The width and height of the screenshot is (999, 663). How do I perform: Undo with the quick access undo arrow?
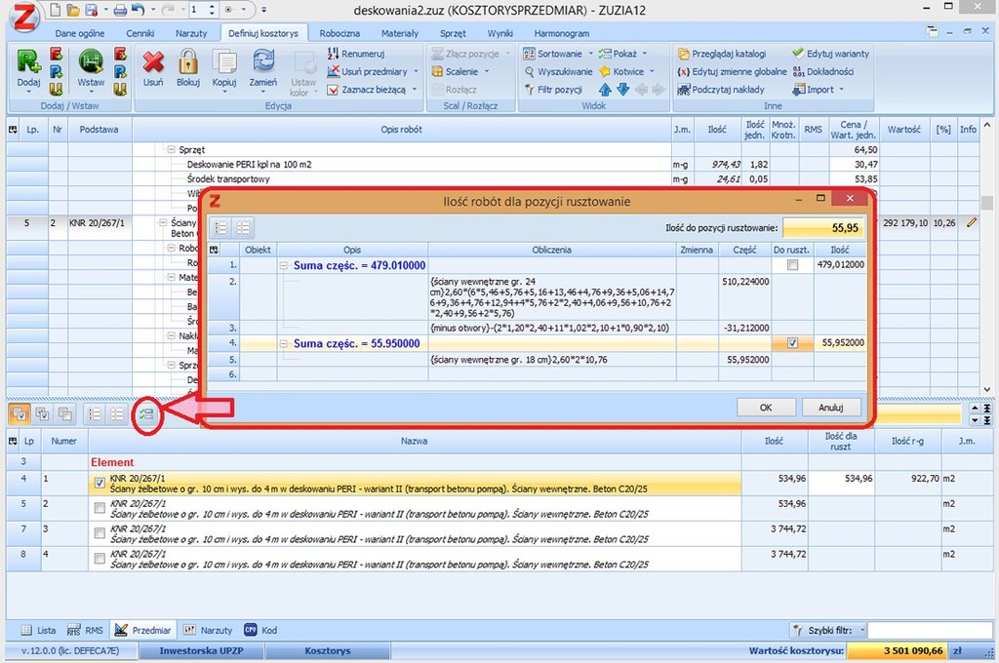click(x=139, y=10)
